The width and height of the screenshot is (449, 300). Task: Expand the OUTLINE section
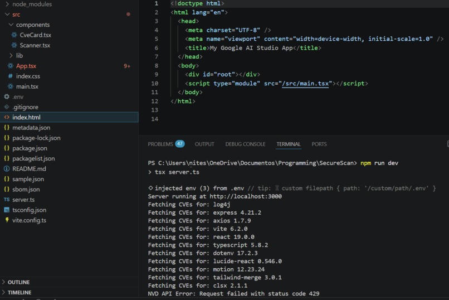coord(4,282)
